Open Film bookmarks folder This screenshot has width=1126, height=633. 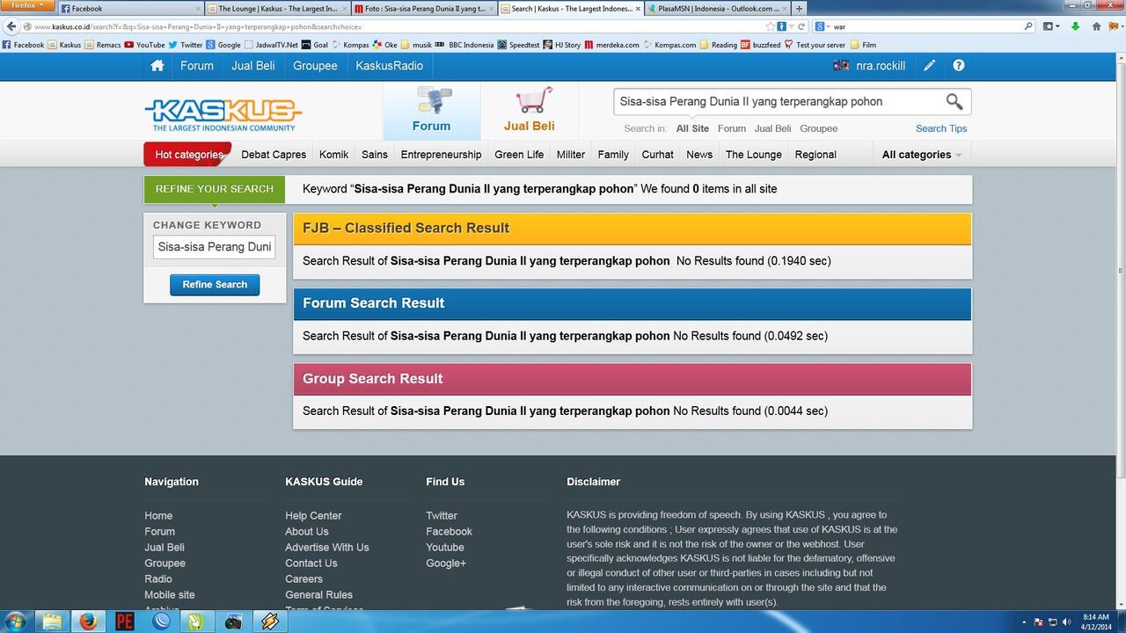[863, 45]
